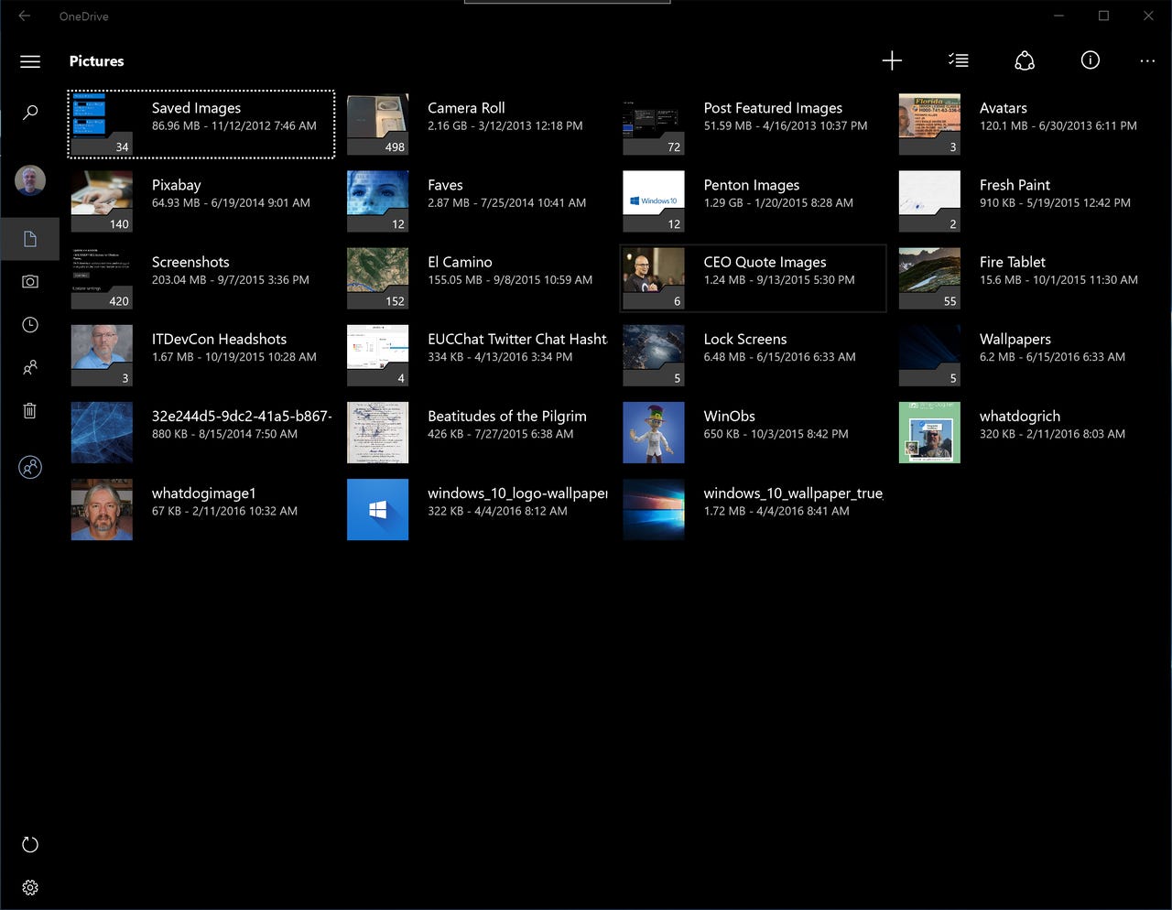Navigate back with the arrow
The width and height of the screenshot is (1172, 910).
pyautogui.click(x=24, y=16)
